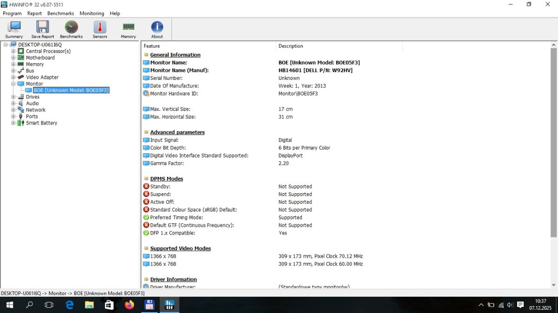Expand the Motherboard tree node

[13, 58]
